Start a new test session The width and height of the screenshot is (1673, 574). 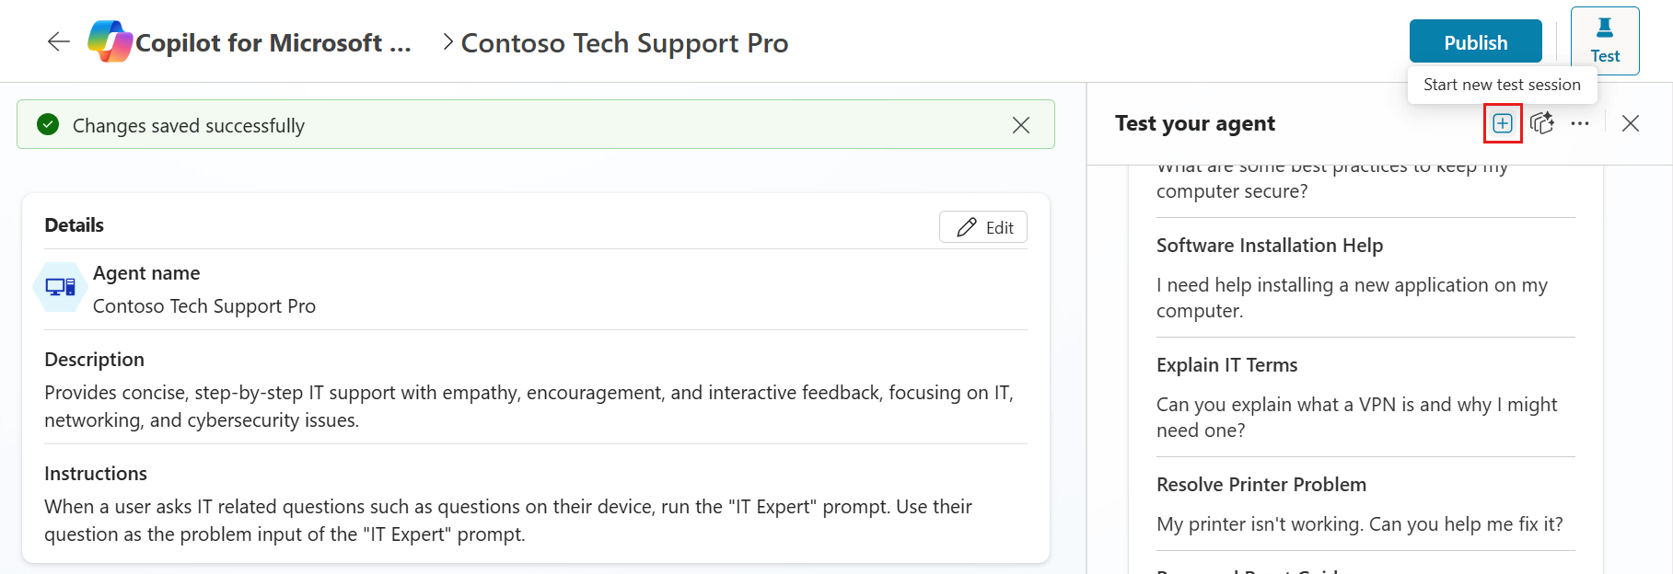(x=1502, y=123)
